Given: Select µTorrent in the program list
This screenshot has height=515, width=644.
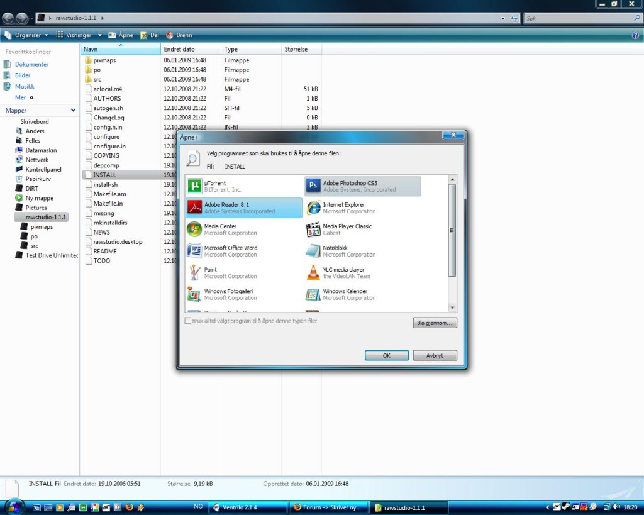Looking at the screenshot, I should tap(243, 186).
